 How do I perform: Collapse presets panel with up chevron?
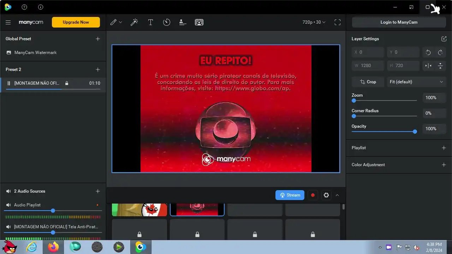pyautogui.click(x=337, y=195)
